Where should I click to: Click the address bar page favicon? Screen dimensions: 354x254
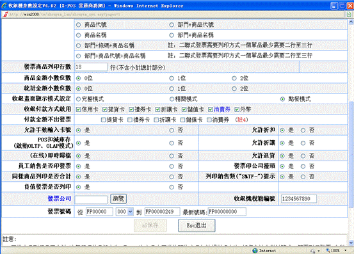pyautogui.click(x=5, y=15)
